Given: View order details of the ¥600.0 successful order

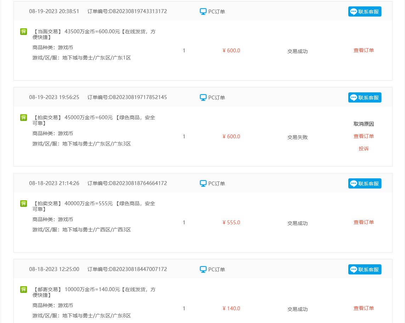Looking at the screenshot, I should tap(364, 50).
